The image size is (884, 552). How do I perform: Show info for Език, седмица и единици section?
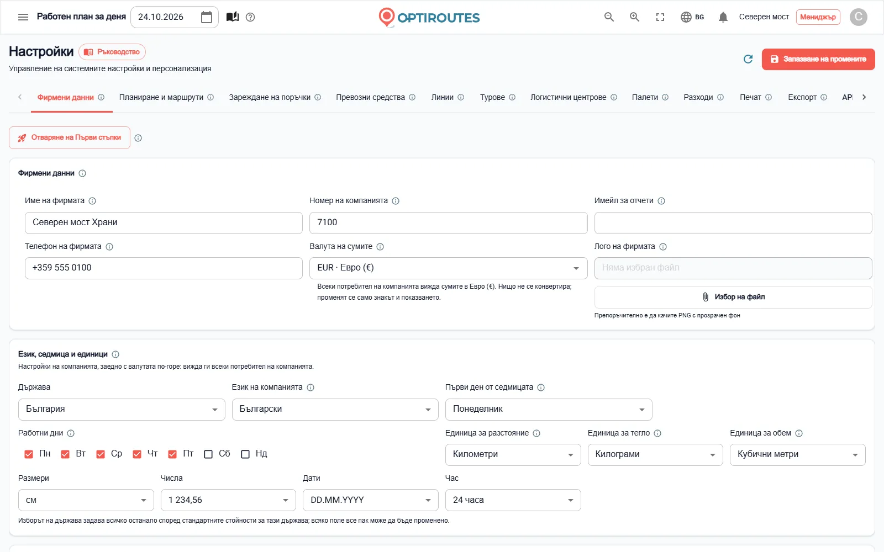[x=115, y=354]
